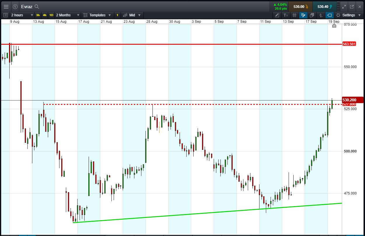Viewport: 365px width, 236px height.
Task: Click the 9 Aug date label
Action: [15, 21]
